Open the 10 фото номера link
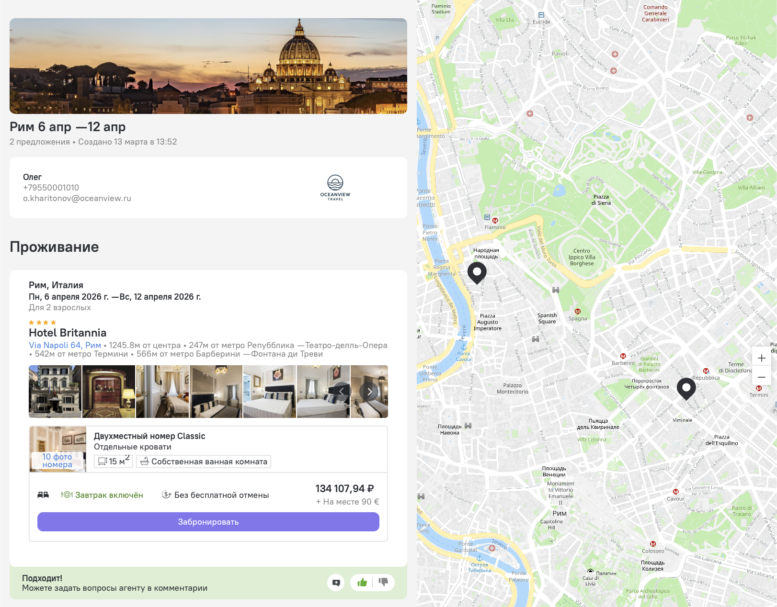 click(57, 461)
